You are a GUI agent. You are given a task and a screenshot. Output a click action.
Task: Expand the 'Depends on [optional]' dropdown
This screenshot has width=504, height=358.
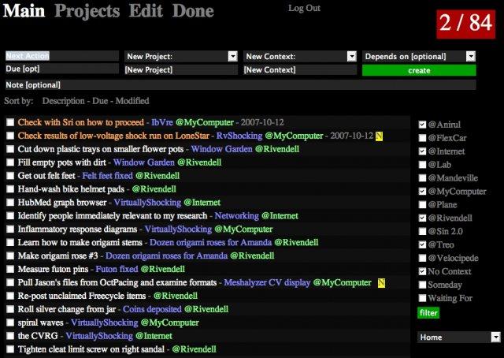(470, 57)
